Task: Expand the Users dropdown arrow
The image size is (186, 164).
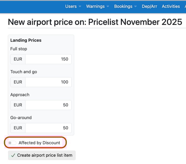Action: 80,6
